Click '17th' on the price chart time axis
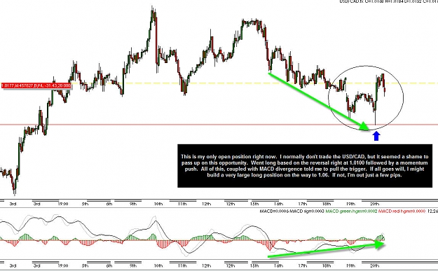Viewport: 438px width, 271px height. 302,204
